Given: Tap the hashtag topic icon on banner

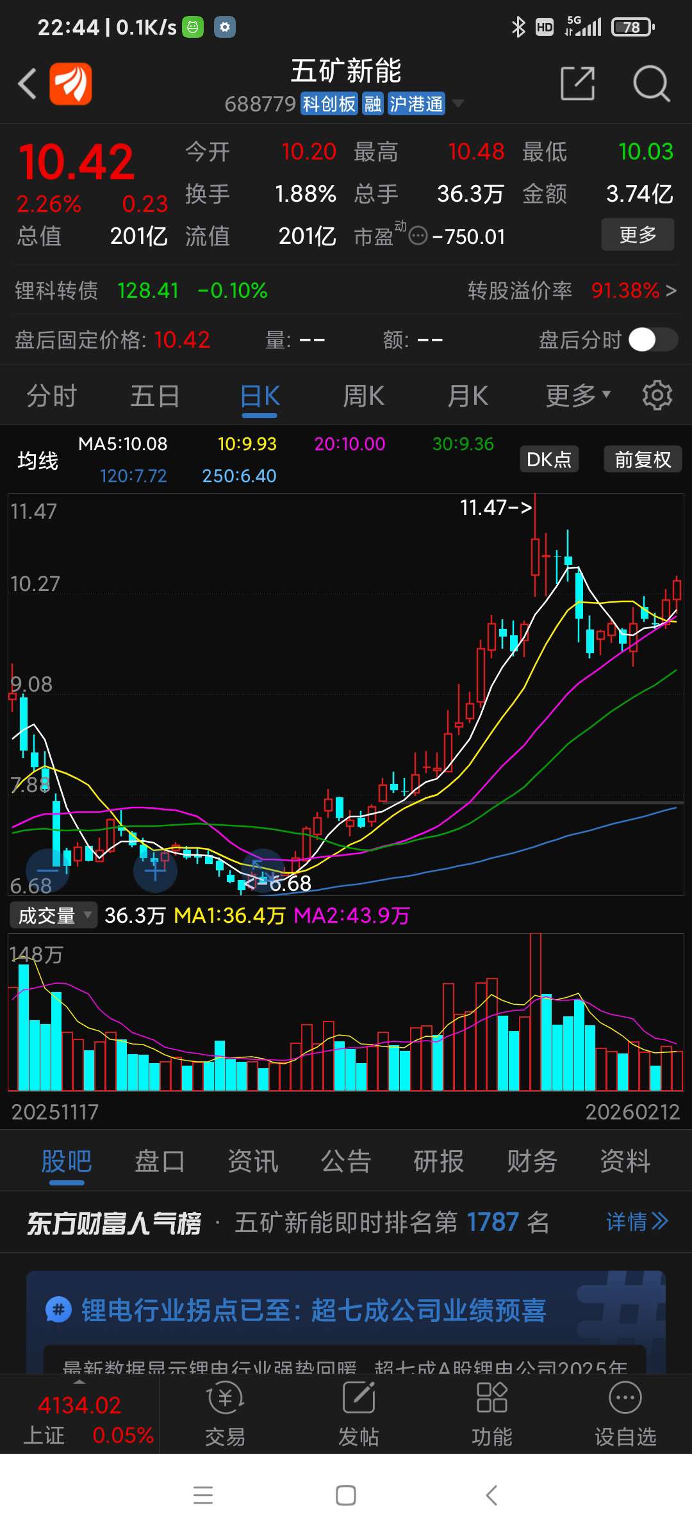Looking at the screenshot, I should coord(58,1309).
